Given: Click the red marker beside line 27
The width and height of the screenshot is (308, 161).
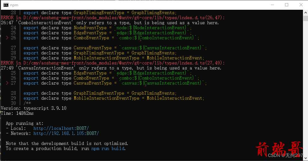Looking at the screenshot, I should [7, 83].
